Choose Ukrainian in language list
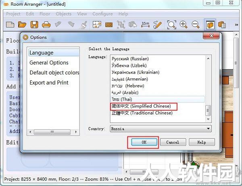 click(x=136, y=72)
